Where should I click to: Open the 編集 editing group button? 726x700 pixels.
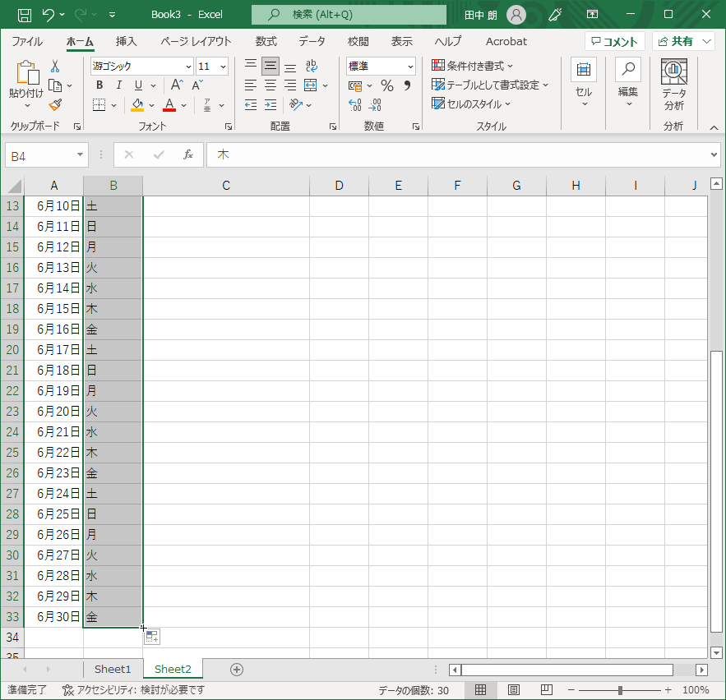point(628,84)
